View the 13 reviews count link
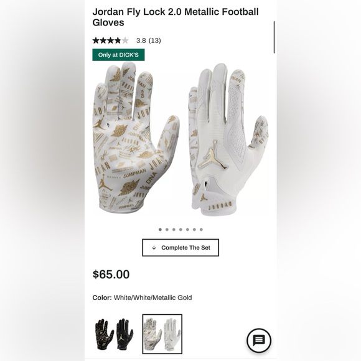Viewport: 361px width, 361px height. click(155, 40)
